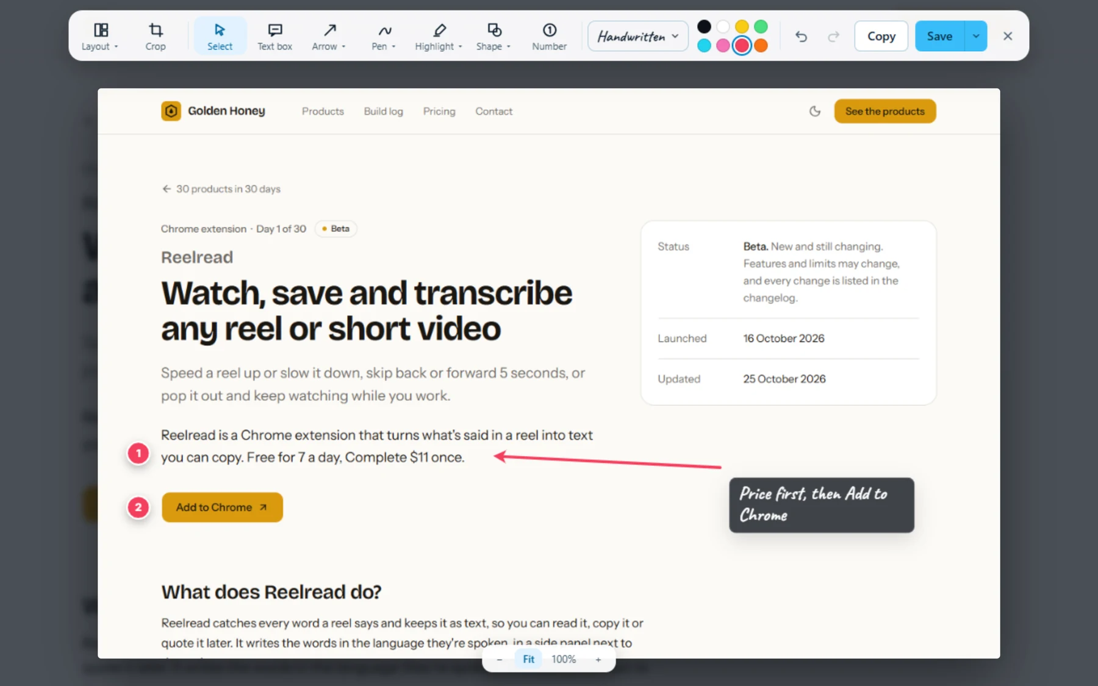Pick the black color swatch
Image resolution: width=1098 pixels, height=686 pixels.
[704, 26]
